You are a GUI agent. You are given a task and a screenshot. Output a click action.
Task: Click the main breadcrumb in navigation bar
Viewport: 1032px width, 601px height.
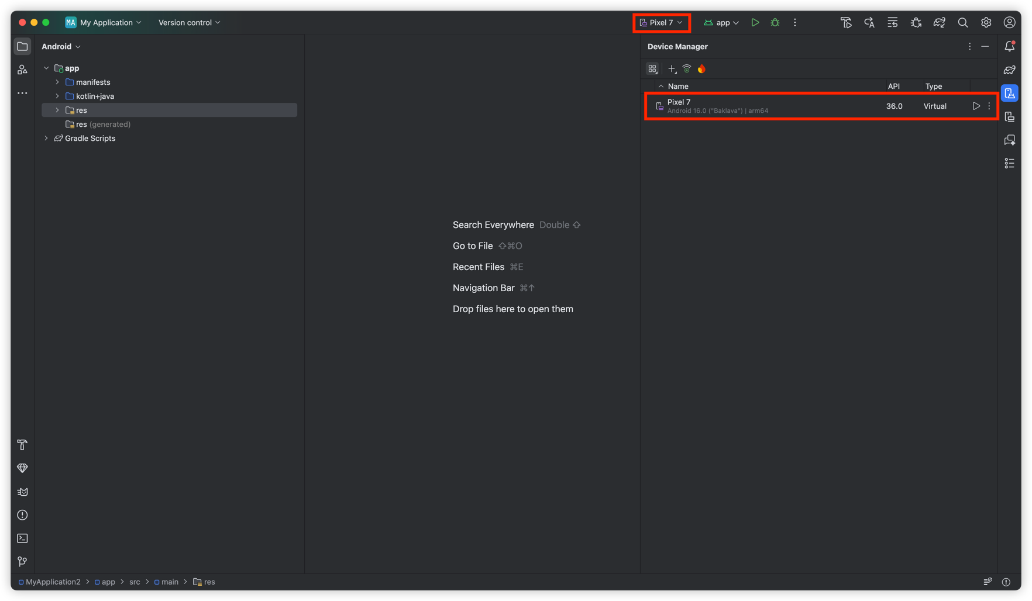[x=170, y=582]
